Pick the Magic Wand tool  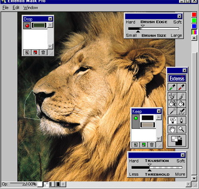click(x=172, y=111)
